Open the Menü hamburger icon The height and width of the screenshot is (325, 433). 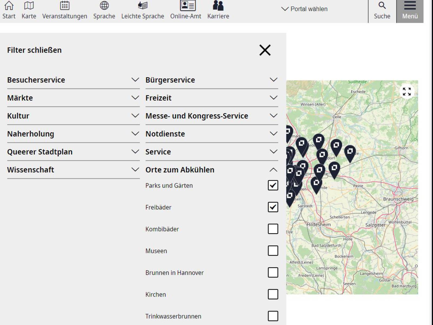click(410, 5)
